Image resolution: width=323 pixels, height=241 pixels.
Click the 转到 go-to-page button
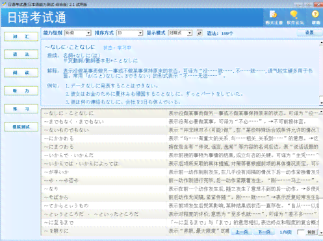[x=311, y=232]
